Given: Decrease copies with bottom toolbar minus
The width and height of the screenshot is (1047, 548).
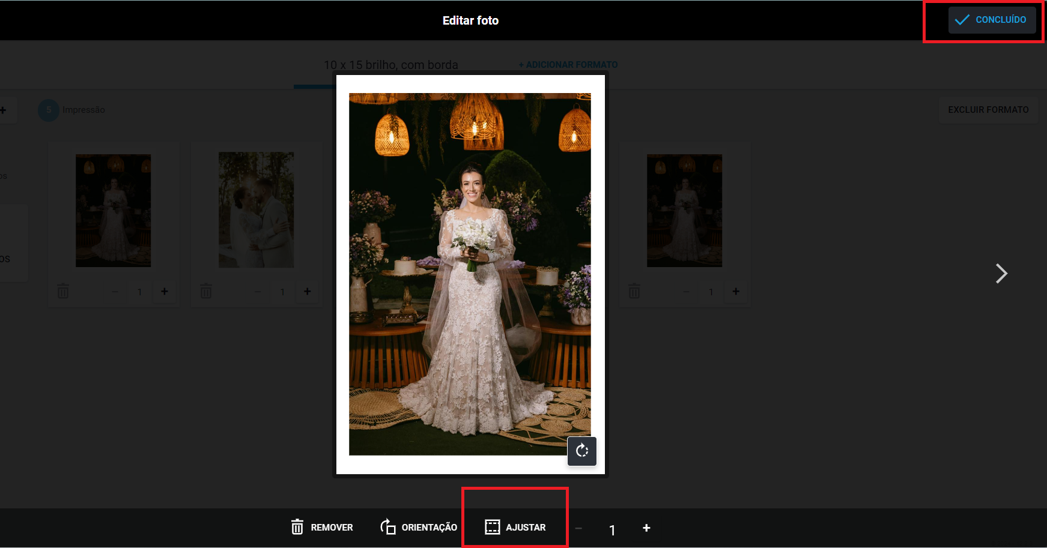Looking at the screenshot, I should coord(578,528).
